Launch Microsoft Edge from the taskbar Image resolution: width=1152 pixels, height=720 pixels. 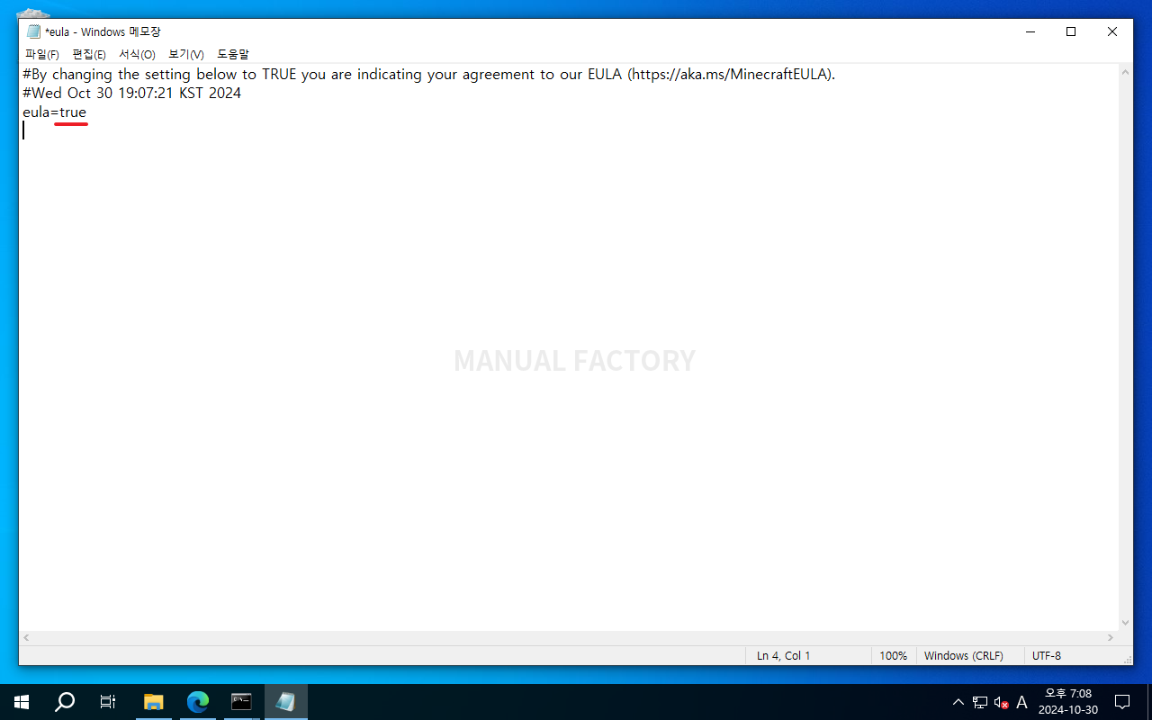[x=197, y=702]
